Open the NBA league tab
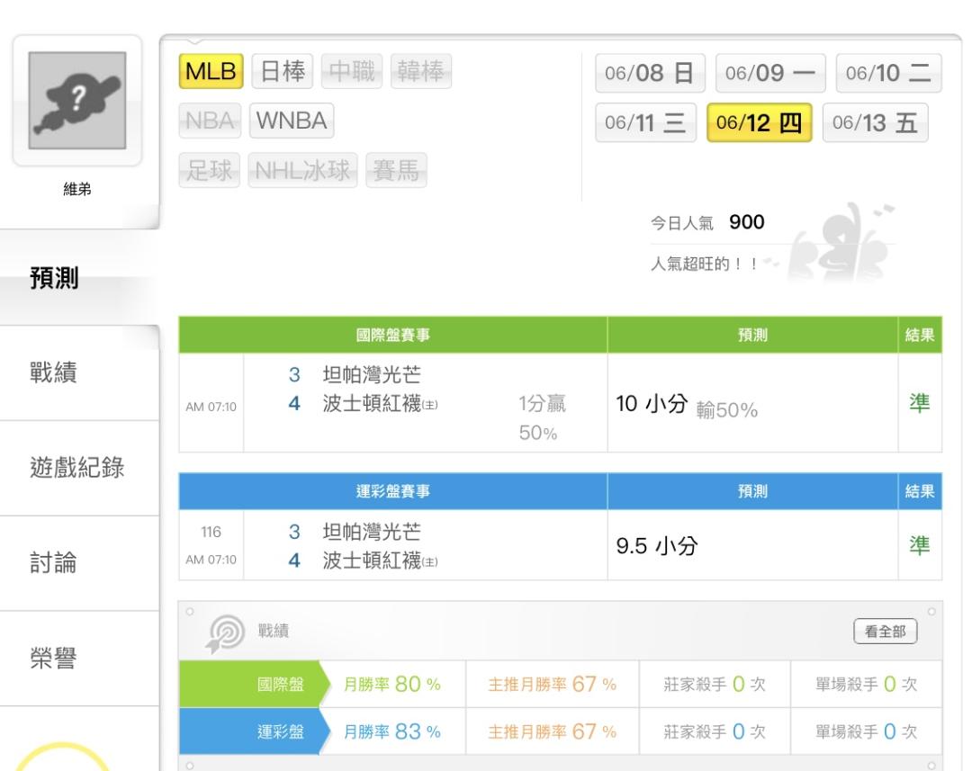972x771 pixels. [210, 121]
